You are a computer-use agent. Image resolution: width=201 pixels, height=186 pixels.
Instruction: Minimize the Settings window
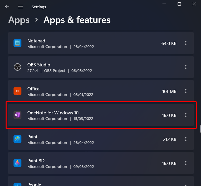pyautogui.click(x=164, y=4)
